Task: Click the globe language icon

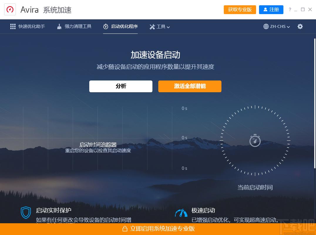Action: click(266, 26)
